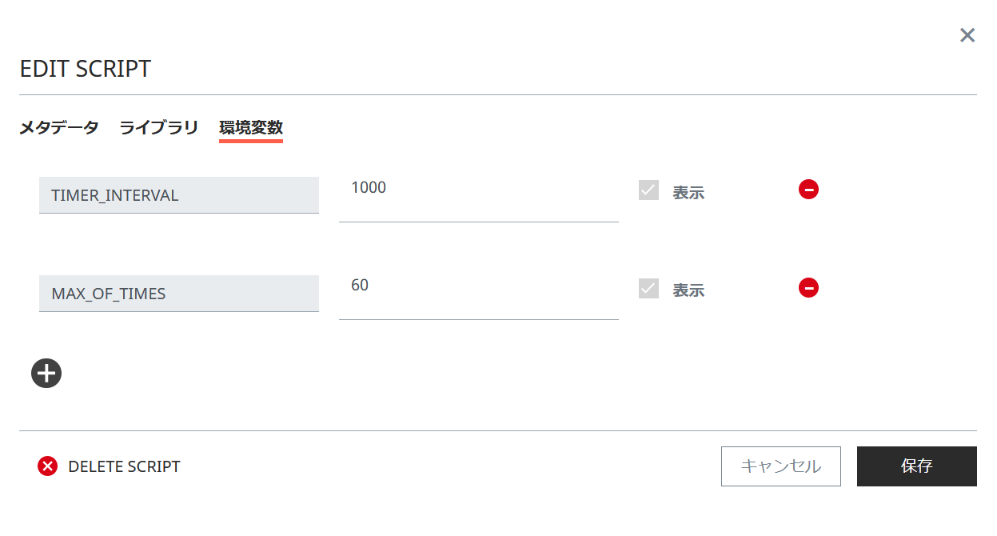Add a new environment variable using the plus icon
The height and width of the screenshot is (536, 997).
tap(46, 373)
